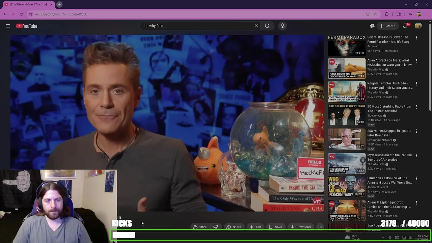Open options for Mysteries Beneath the Ice
Viewport: 432px width, 243px height.
point(416,156)
